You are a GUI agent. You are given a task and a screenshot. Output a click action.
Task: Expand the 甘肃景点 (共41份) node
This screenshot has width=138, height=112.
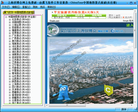10,33
